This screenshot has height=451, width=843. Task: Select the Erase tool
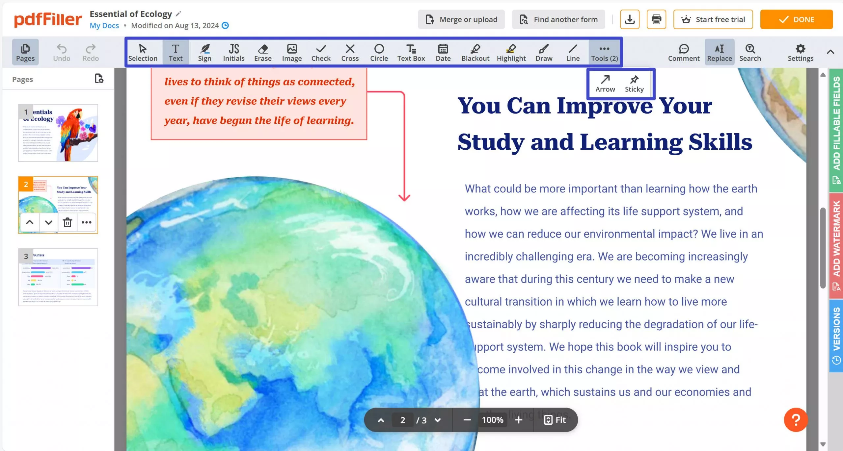[262, 52]
